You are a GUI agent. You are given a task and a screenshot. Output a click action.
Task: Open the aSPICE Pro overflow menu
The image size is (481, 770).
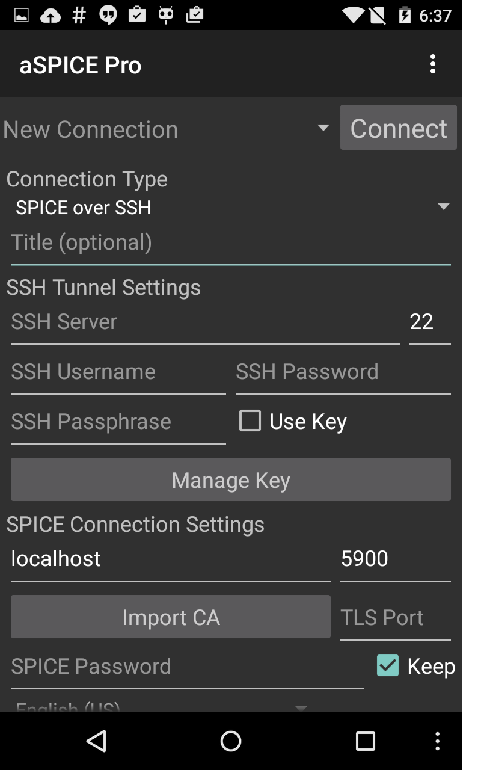(434, 64)
